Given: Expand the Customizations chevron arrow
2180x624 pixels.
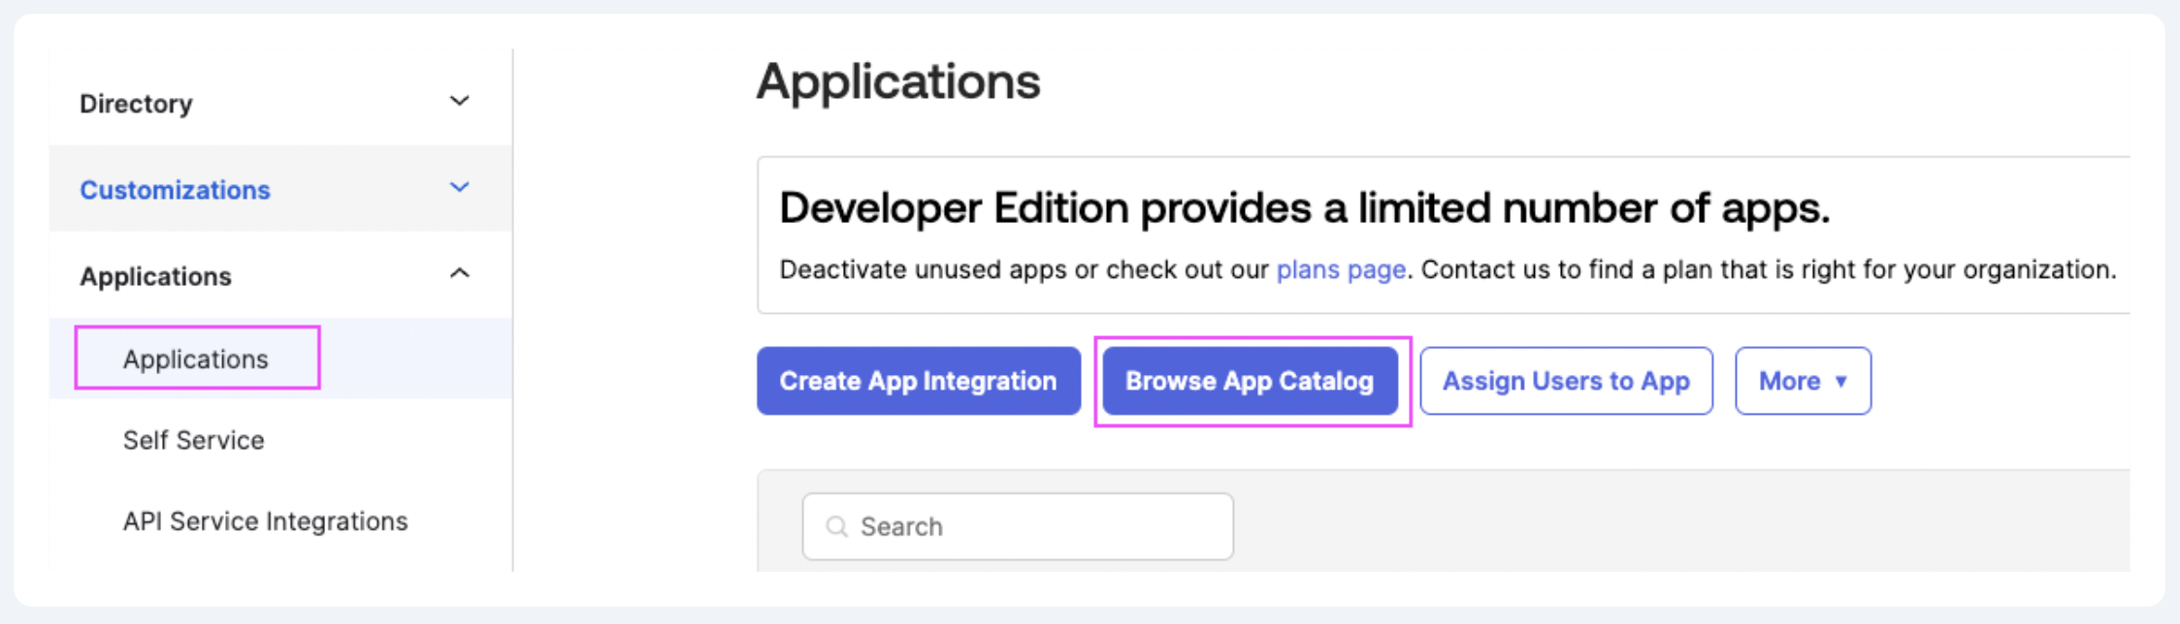Looking at the screenshot, I should (460, 187).
